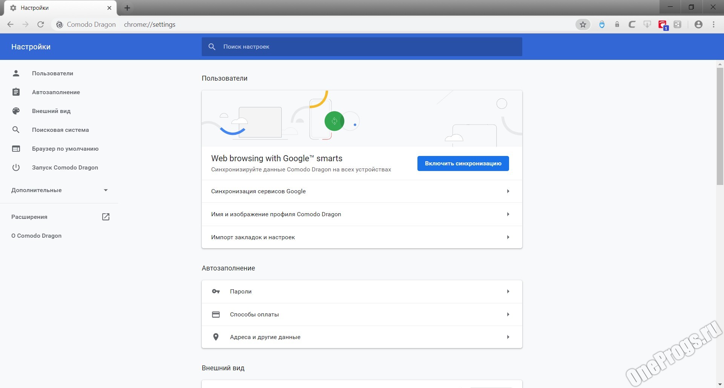The width and height of the screenshot is (724, 388).
Task: Select Автозаполнение in the sidebar
Action: (x=56, y=92)
